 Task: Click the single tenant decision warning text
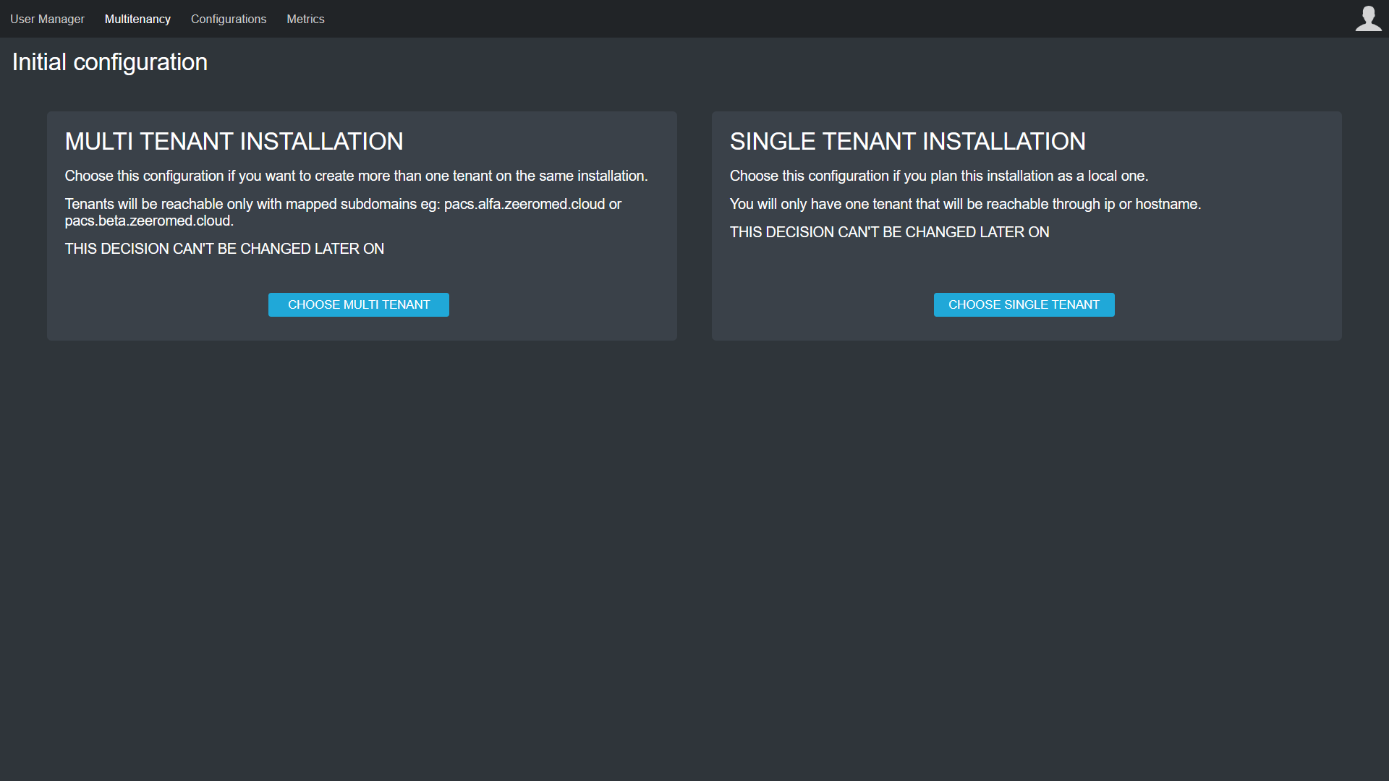889,232
